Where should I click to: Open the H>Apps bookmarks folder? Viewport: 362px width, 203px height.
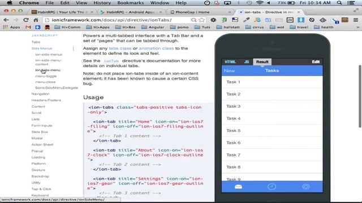pyautogui.click(x=98, y=27)
